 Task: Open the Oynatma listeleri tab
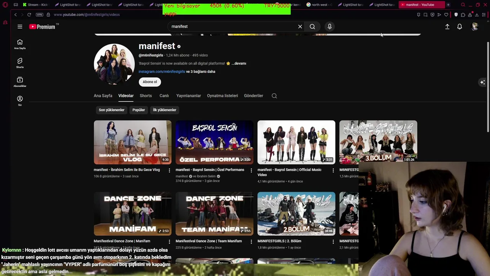click(222, 96)
